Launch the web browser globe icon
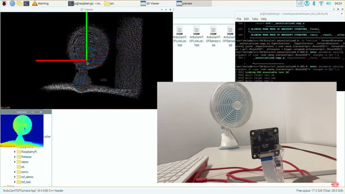Image resolution: width=345 pixels, height=194 pixels. point(12,3)
